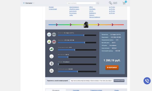Click the GTA 5 link
Image resolution: width=152 pixels, height=91 pixels.
pyautogui.click(x=91, y=7)
